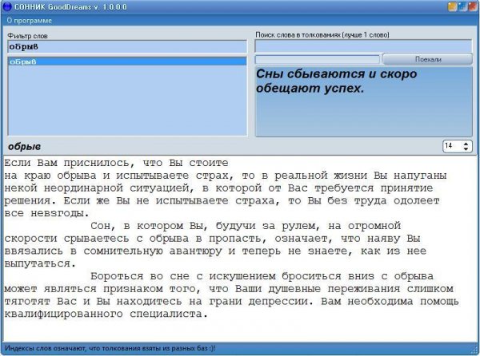The width and height of the screenshot is (480, 356).
Task: Click the 'Сны сбываются и скоро' panel text
Action: [x=336, y=74]
